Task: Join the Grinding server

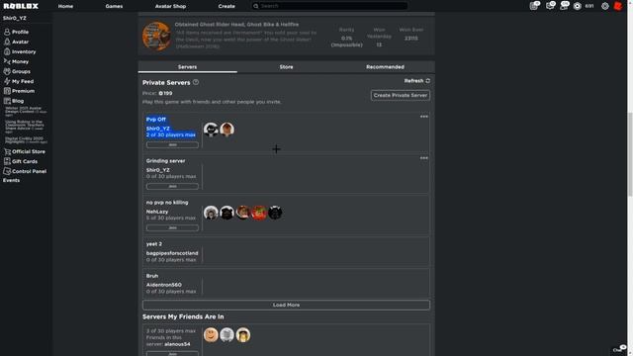Action: click(172, 186)
